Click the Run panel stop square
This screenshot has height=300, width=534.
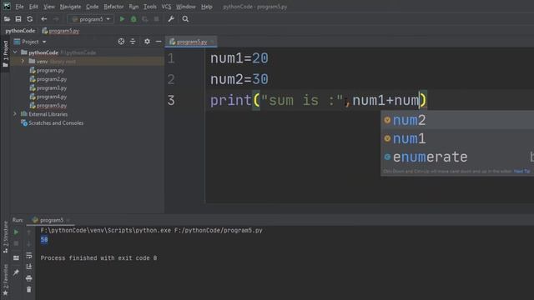coord(16,243)
